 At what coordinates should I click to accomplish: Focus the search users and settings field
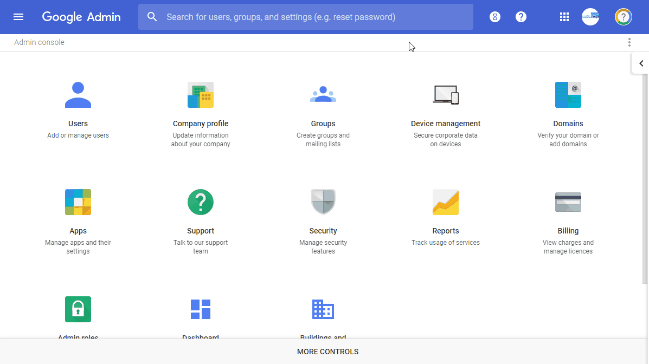pos(305,17)
